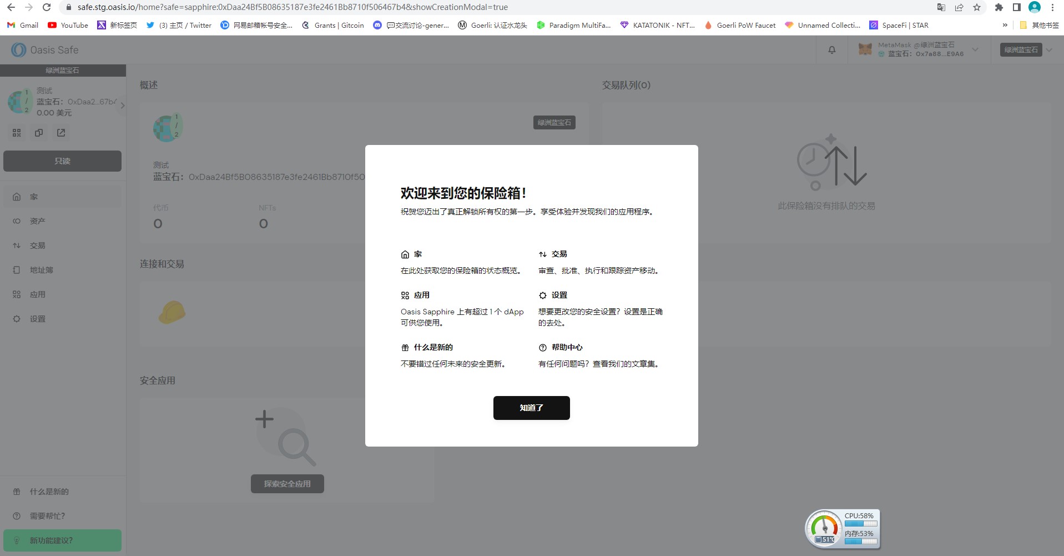The image size is (1064, 556).
Task: Expand hidden bookmarks with the double chevron
Action: point(1005,25)
